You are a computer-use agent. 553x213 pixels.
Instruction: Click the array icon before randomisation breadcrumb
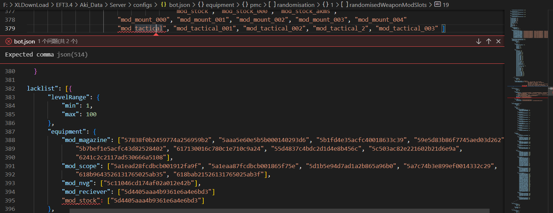272,5
